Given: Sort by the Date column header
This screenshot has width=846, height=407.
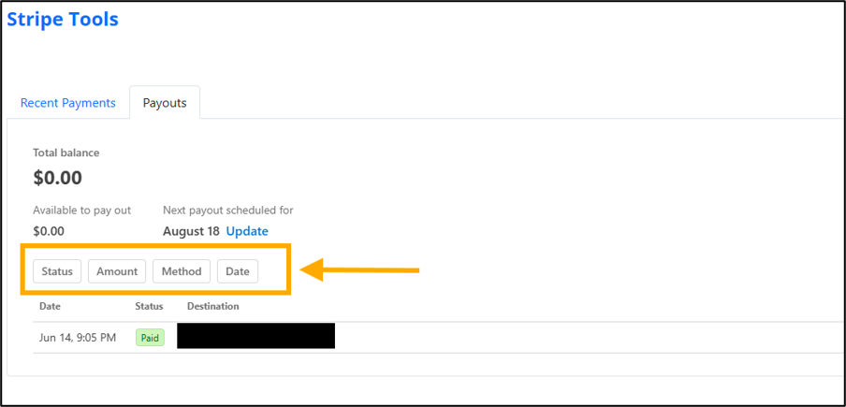Looking at the screenshot, I should tap(51, 306).
